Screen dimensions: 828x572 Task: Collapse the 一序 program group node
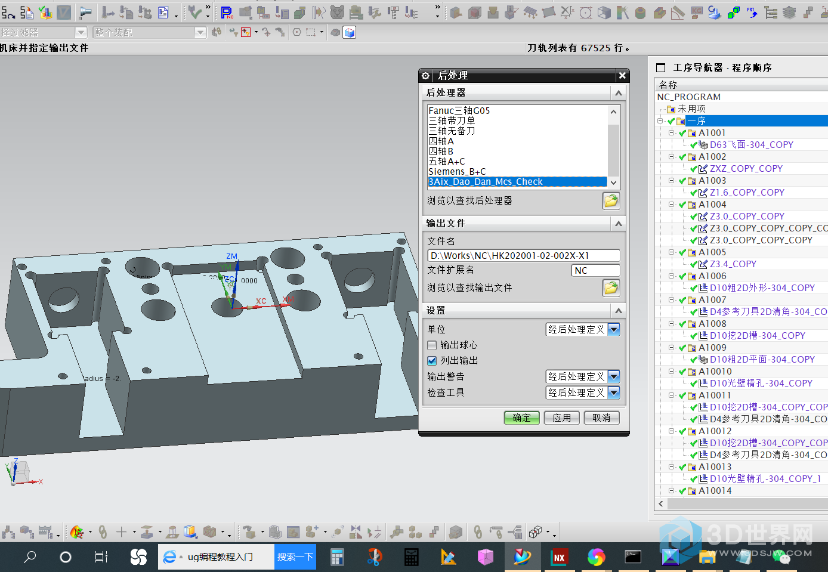[660, 121]
